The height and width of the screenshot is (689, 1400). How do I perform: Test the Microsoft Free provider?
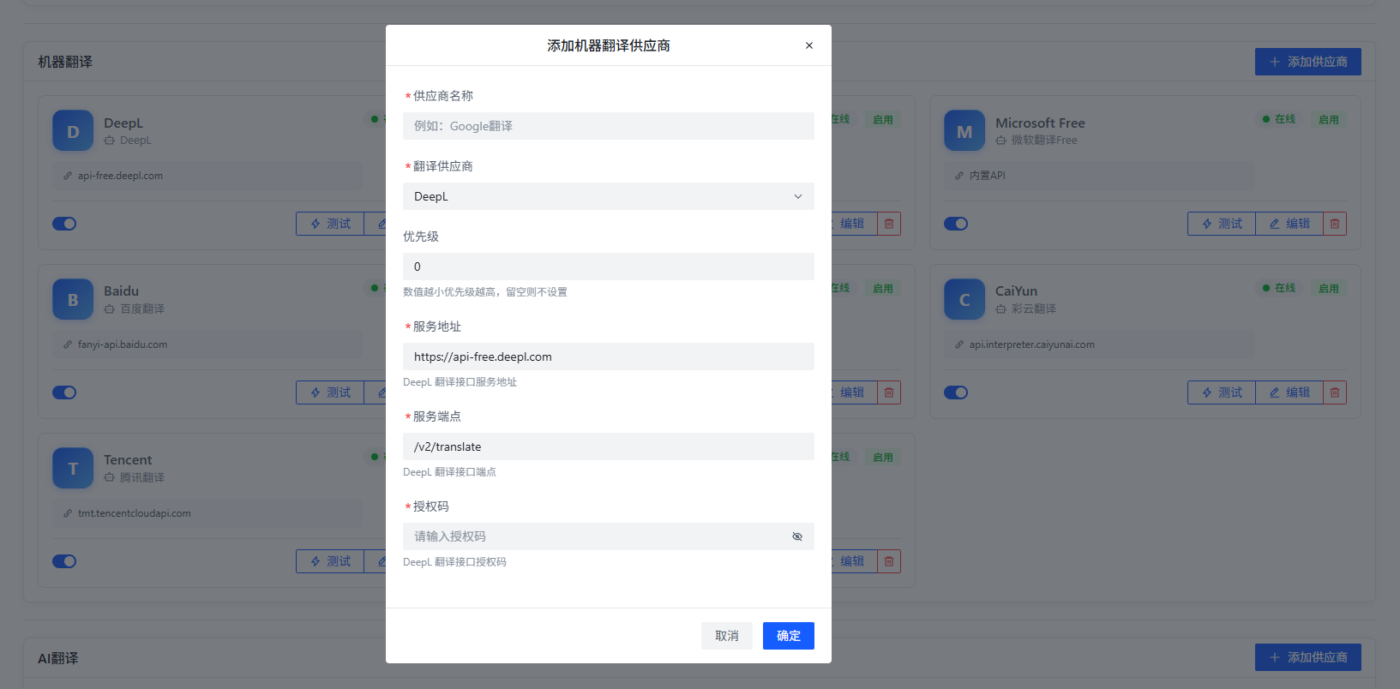click(x=1221, y=224)
